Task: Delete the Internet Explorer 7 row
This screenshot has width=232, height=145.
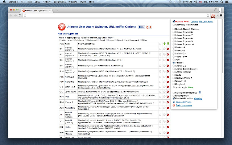Action: point(168,54)
